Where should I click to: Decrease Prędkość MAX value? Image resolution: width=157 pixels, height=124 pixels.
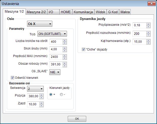coord(65,58)
